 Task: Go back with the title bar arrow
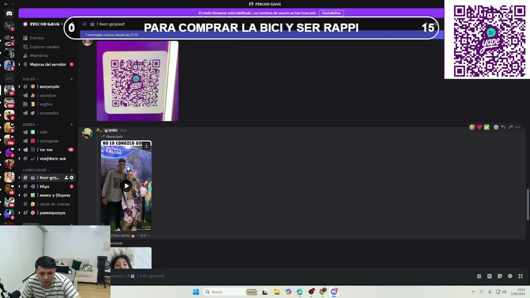(6, 4)
